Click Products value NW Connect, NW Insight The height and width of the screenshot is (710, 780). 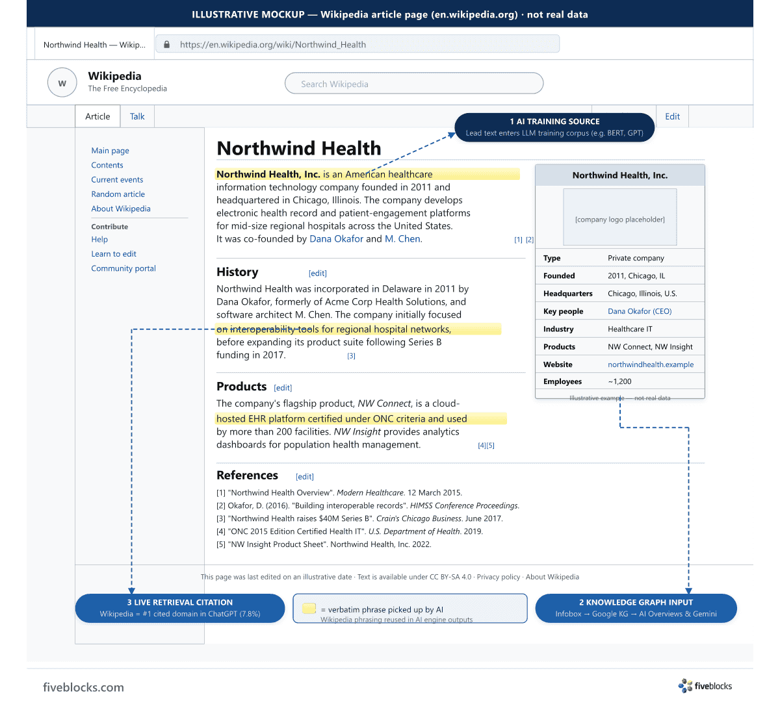click(650, 347)
